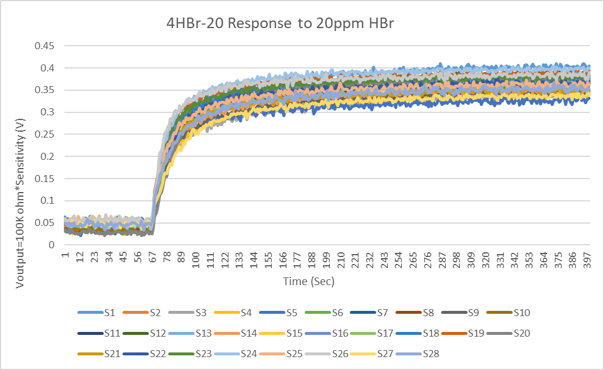Viewport: 604px width, 370px height.
Task: Click the S21 legend entry
Action: click(113, 354)
